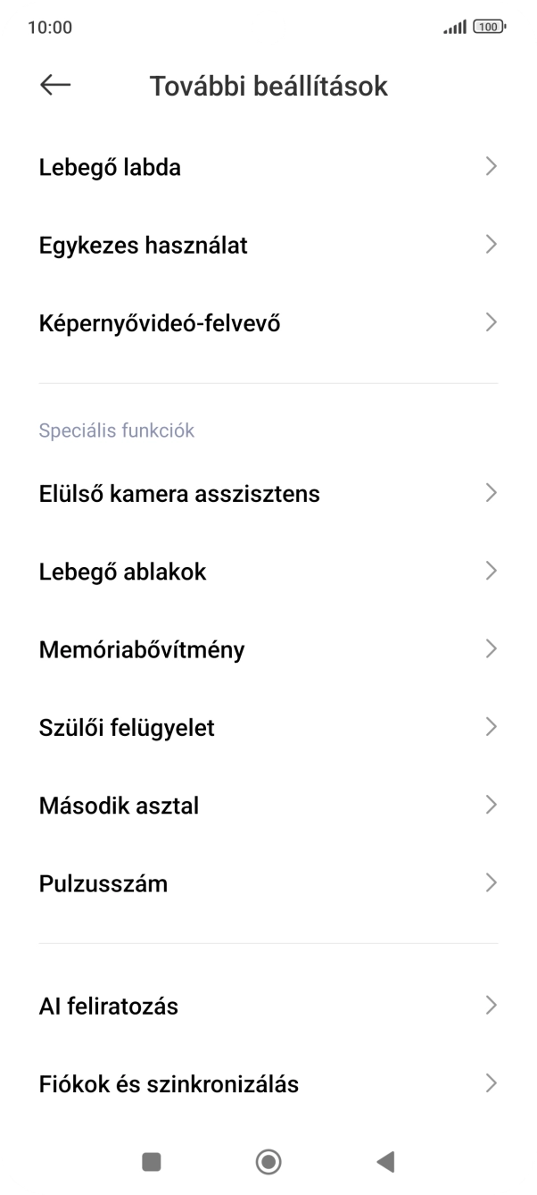Select Memóriabővítmény option
This screenshot has width=537, height=1195.
coord(142,649)
